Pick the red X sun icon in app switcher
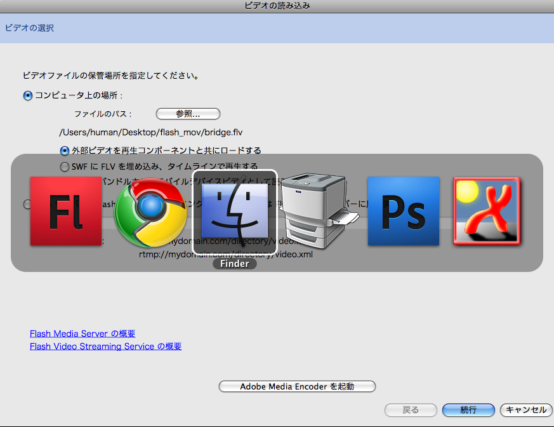 click(x=487, y=211)
